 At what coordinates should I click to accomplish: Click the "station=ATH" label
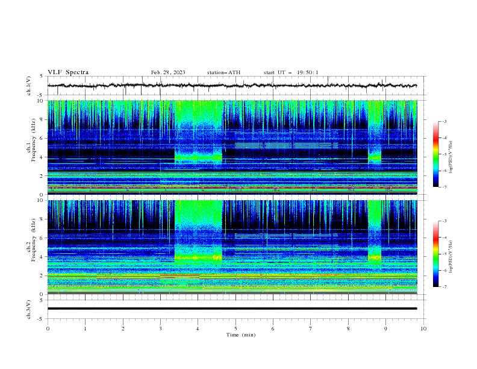[223, 72]
